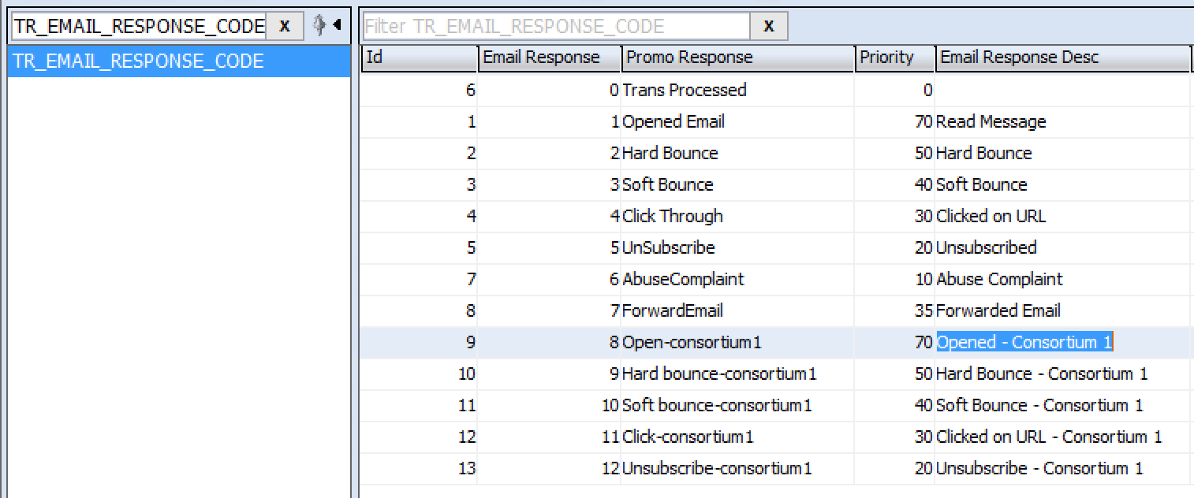
Task: Click the Id cell of the Trans Processed row
Action: pyautogui.click(x=419, y=91)
